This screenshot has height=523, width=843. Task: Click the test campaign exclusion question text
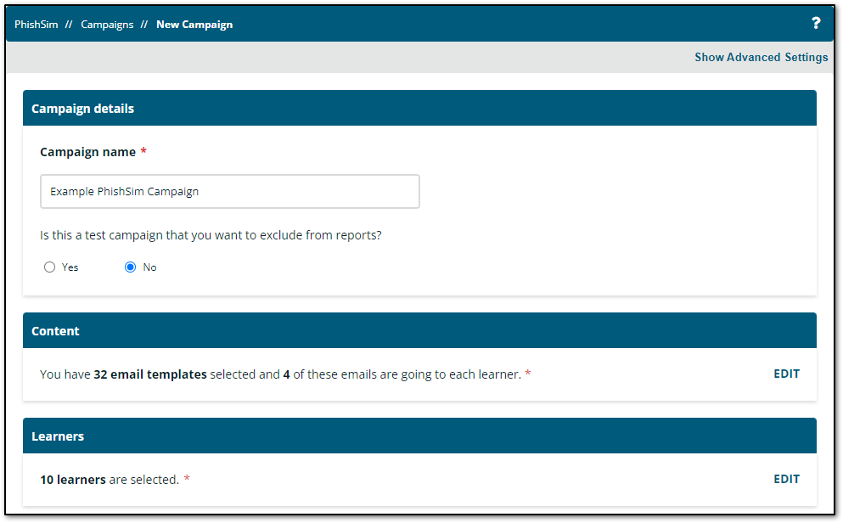click(211, 235)
